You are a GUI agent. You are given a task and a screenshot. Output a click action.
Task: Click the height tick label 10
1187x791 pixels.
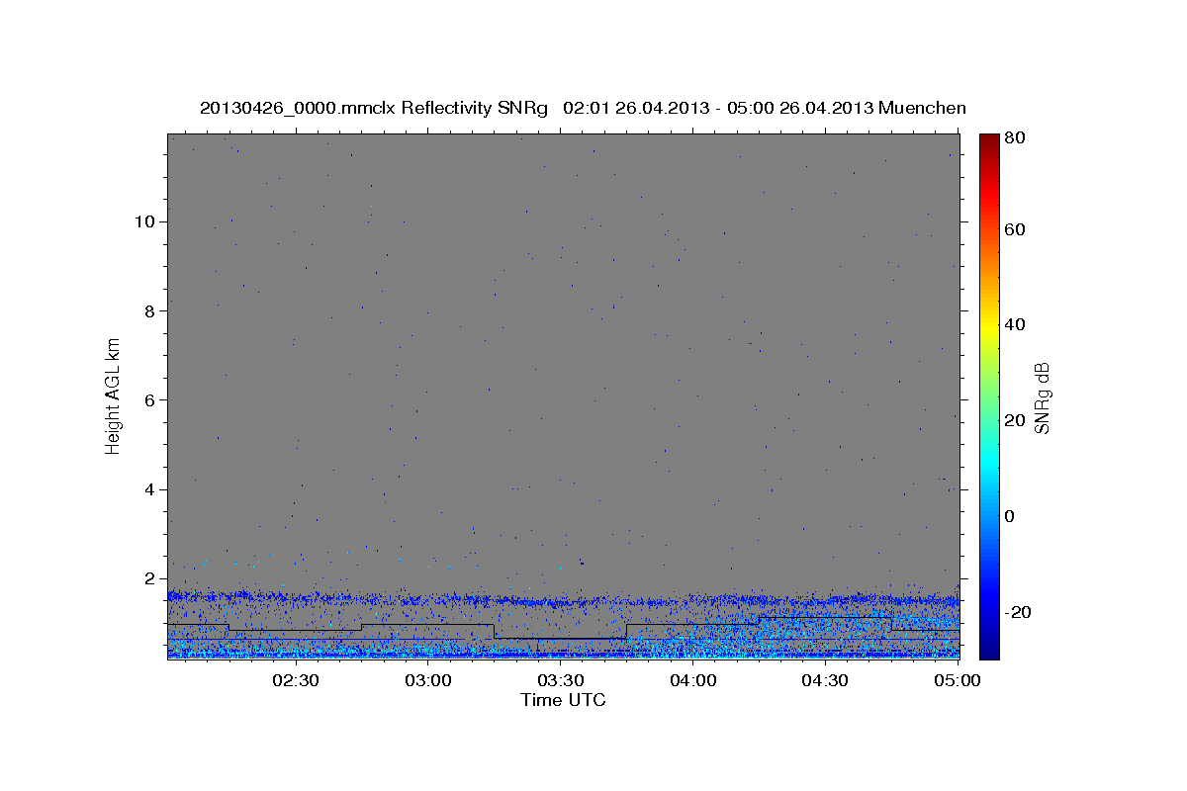[x=145, y=221]
